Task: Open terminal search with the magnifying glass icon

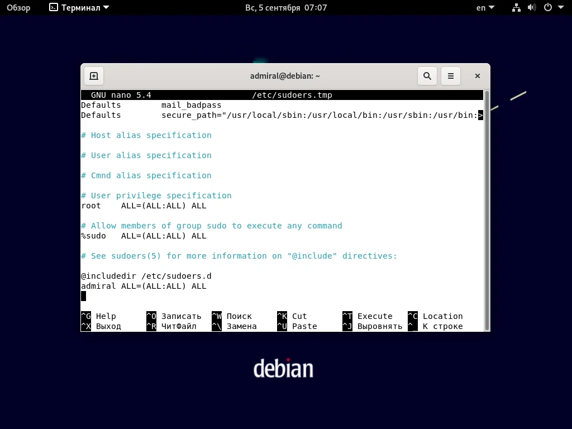Action: 427,75
